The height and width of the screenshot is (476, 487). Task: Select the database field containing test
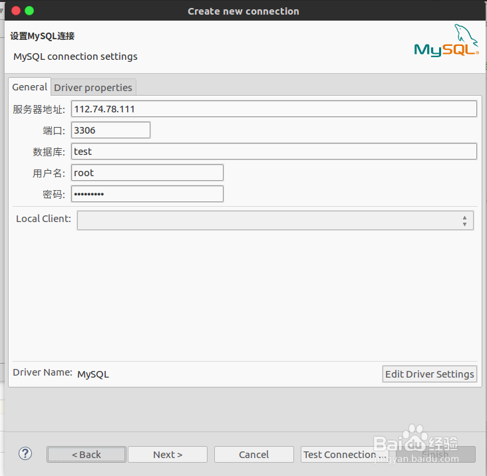(273, 152)
